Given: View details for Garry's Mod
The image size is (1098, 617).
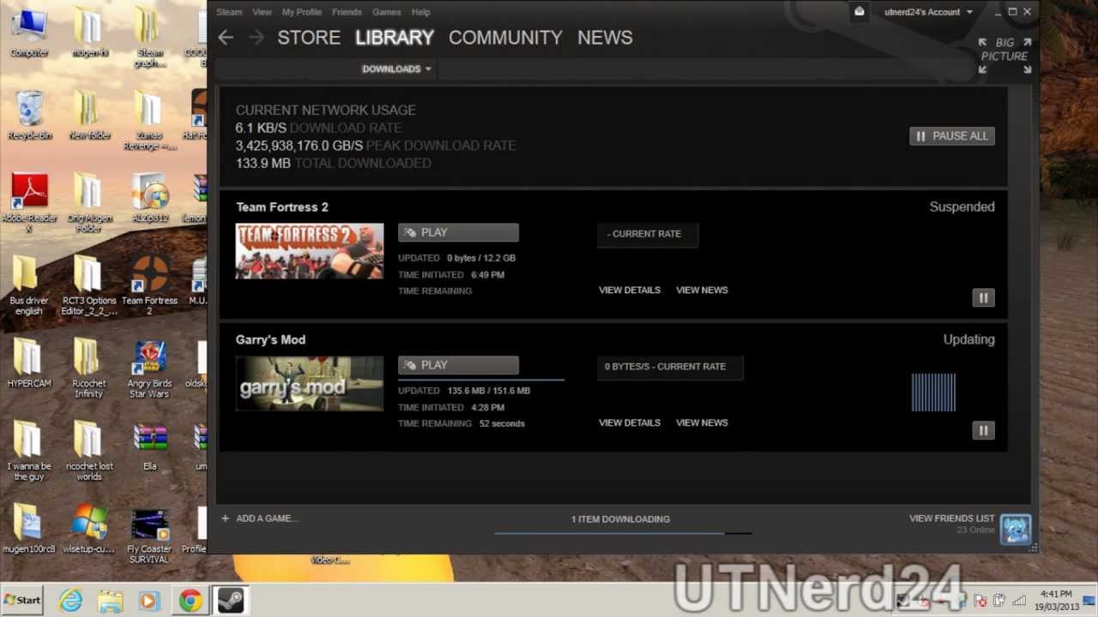Looking at the screenshot, I should 630,422.
